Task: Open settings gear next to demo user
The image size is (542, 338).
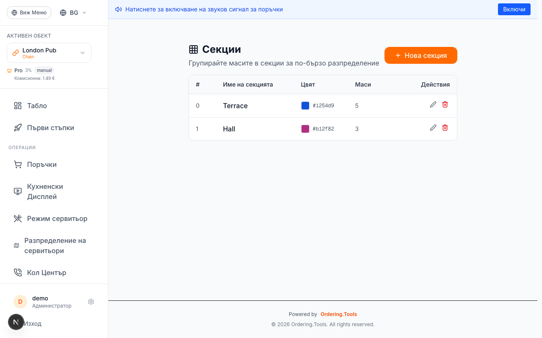Action: 91,302
